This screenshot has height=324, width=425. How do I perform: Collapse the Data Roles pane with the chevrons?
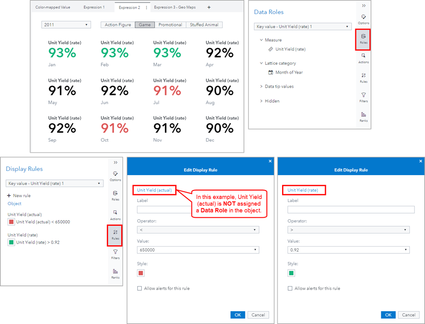(x=364, y=6)
